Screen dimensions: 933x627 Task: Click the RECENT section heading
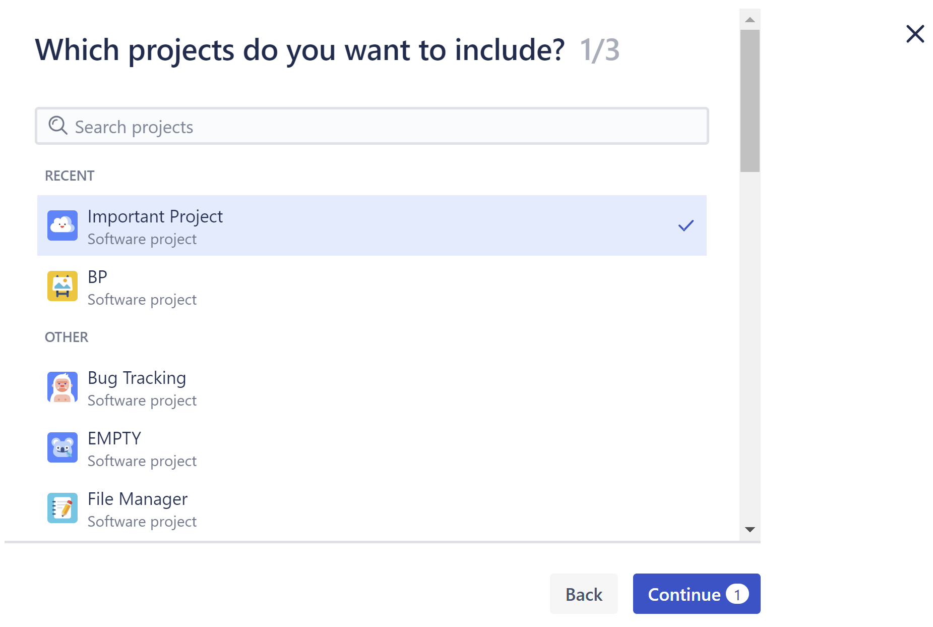click(69, 176)
